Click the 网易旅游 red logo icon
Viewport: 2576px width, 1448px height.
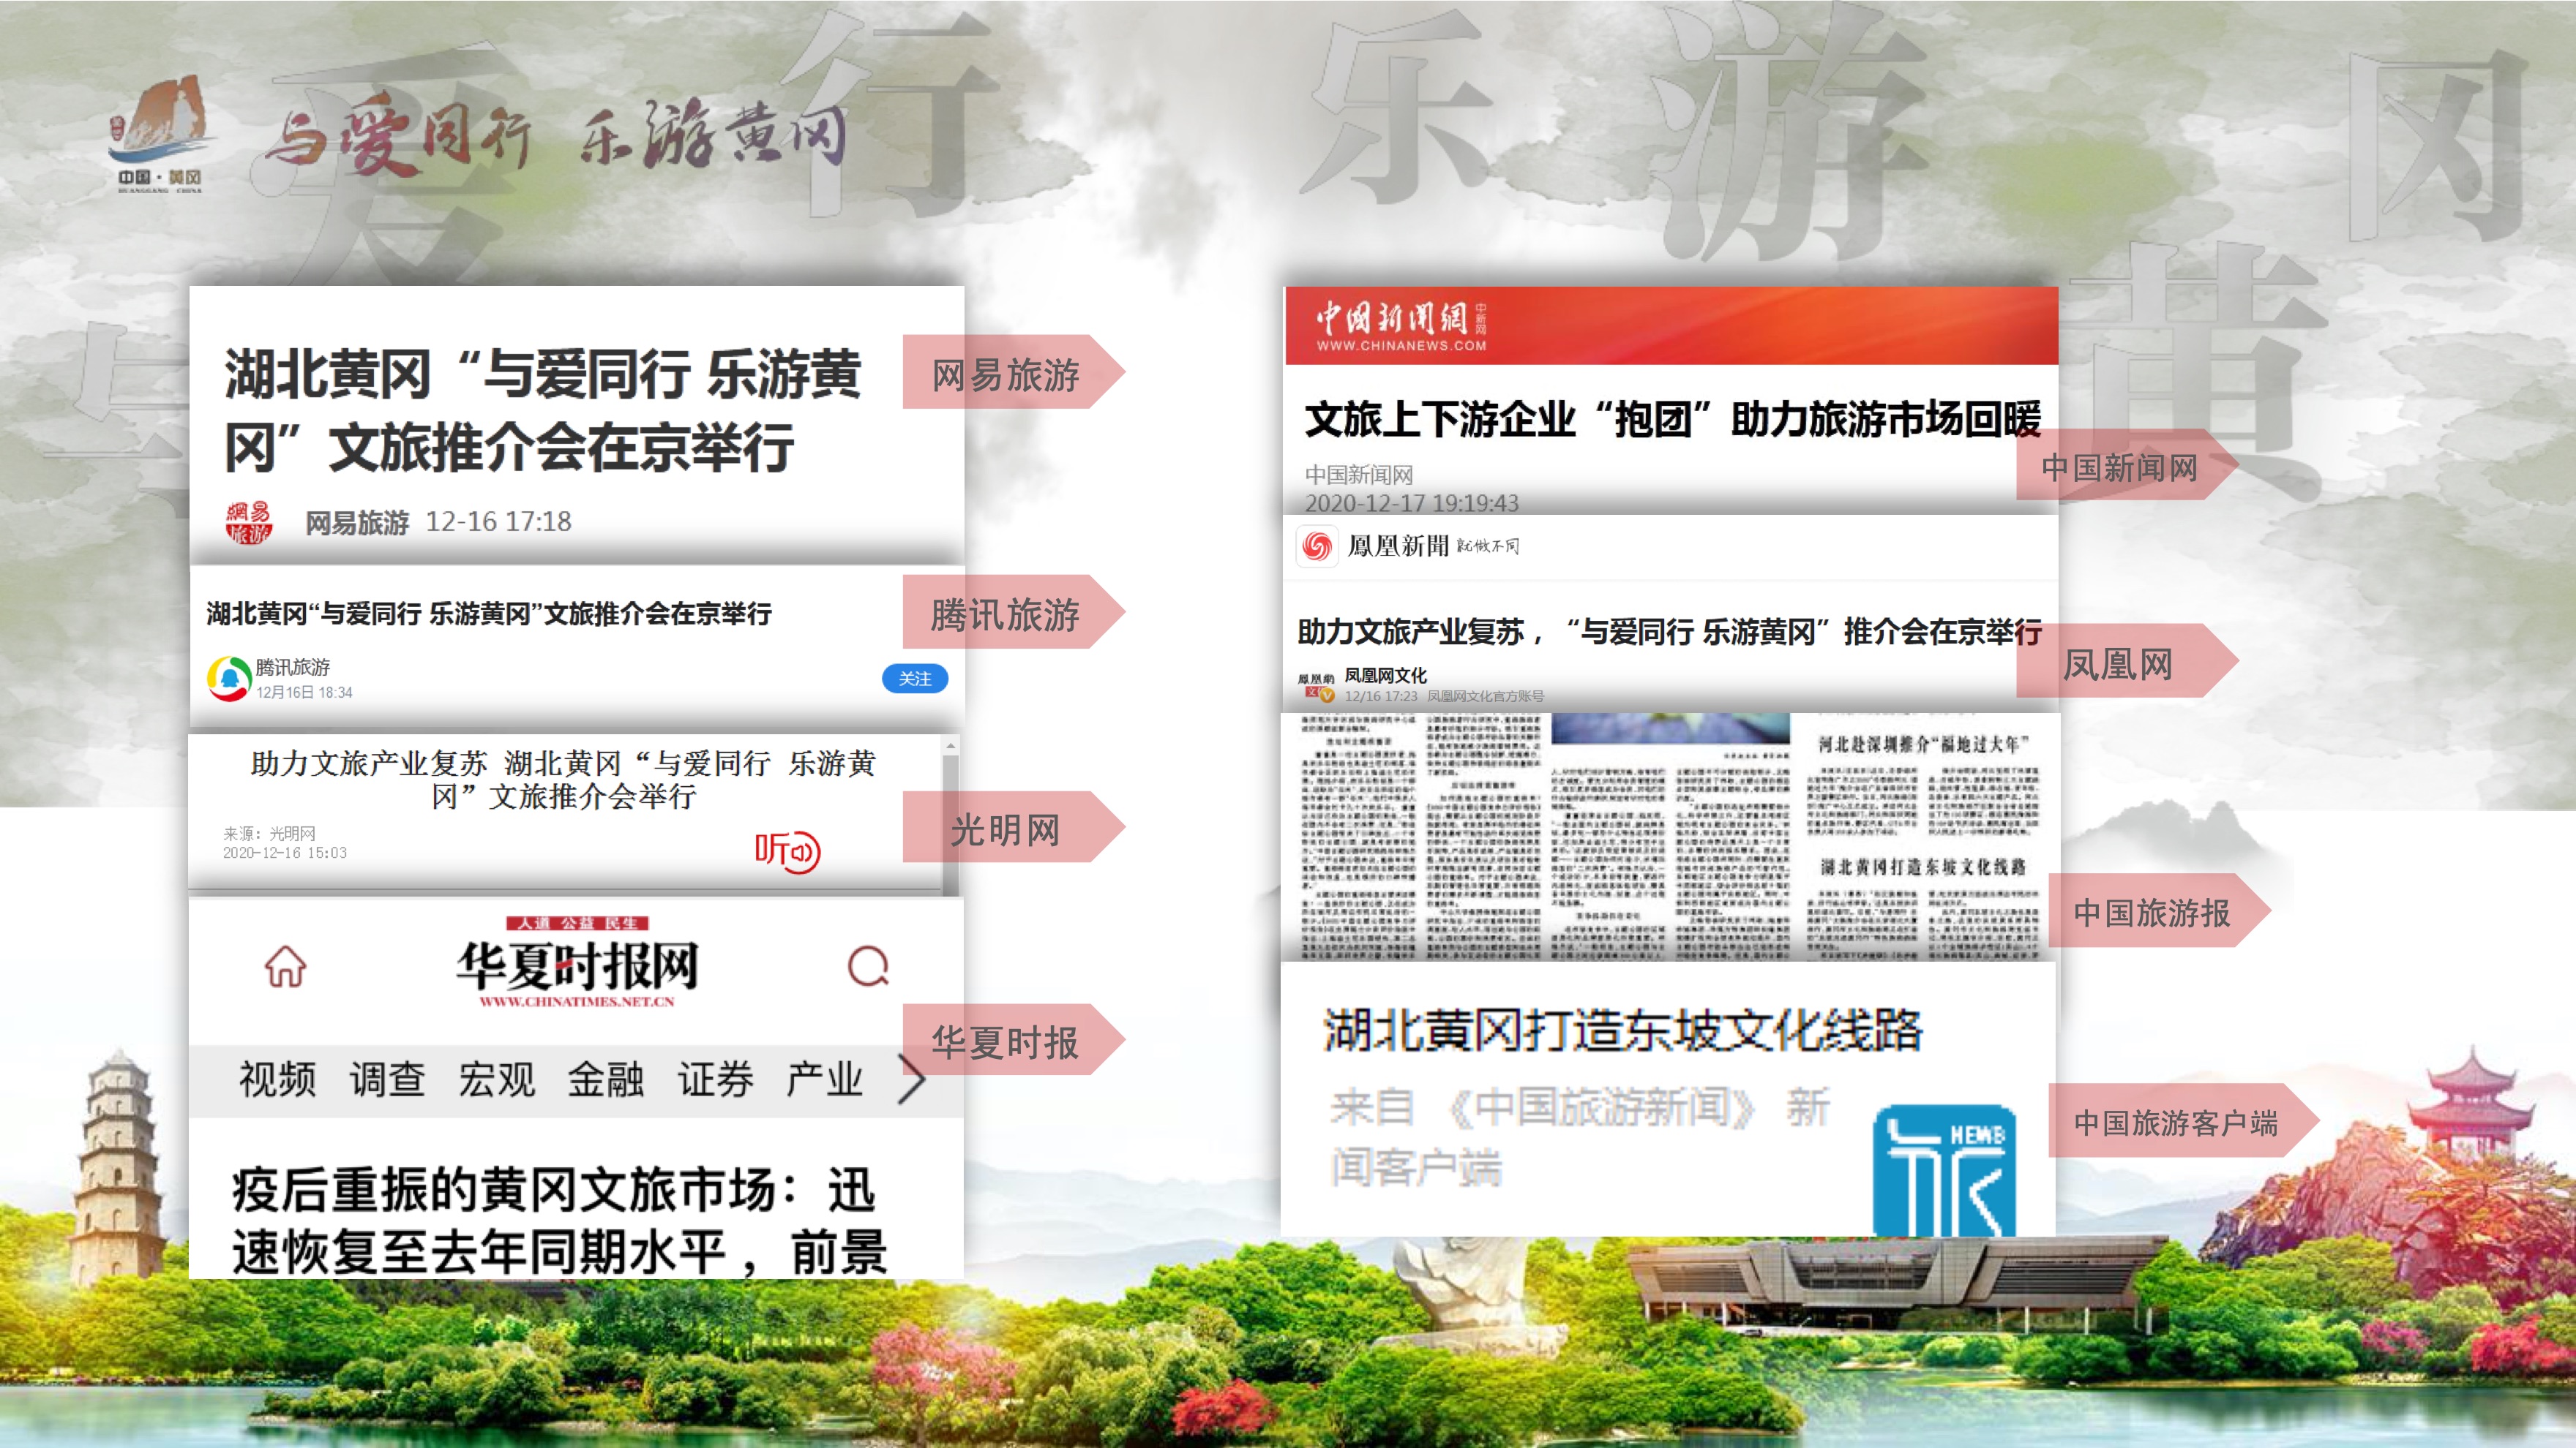point(248,521)
